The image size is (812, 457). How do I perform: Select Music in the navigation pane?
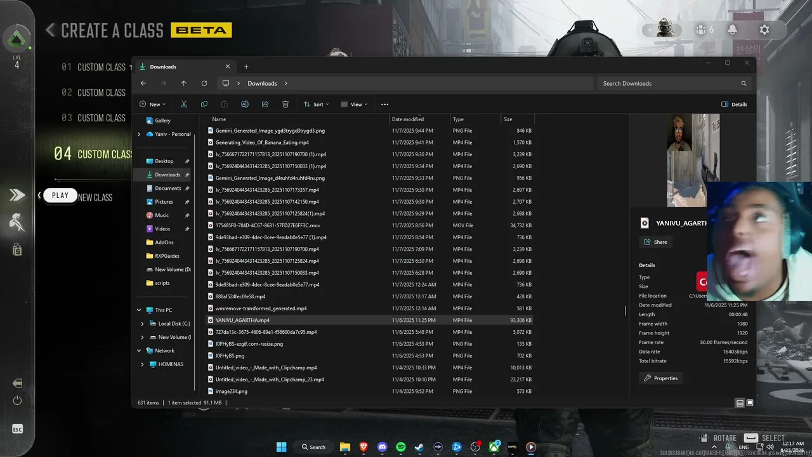coord(162,215)
